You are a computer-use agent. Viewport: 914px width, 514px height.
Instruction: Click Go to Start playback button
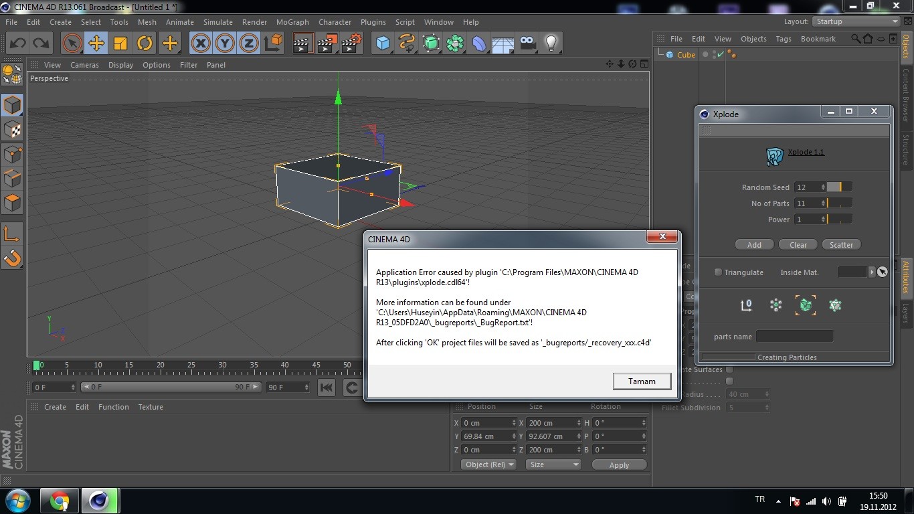point(327,388)
